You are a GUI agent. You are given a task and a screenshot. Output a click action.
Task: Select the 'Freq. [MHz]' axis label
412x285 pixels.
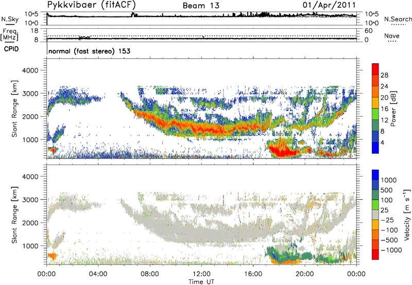point(9,35)
